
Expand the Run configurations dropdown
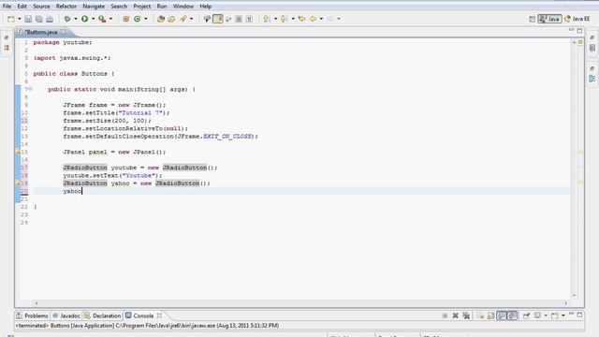94,19
